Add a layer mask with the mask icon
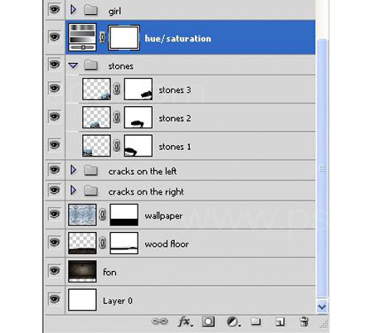The width and height of the screenshot is (373, 333). (208, 321)
